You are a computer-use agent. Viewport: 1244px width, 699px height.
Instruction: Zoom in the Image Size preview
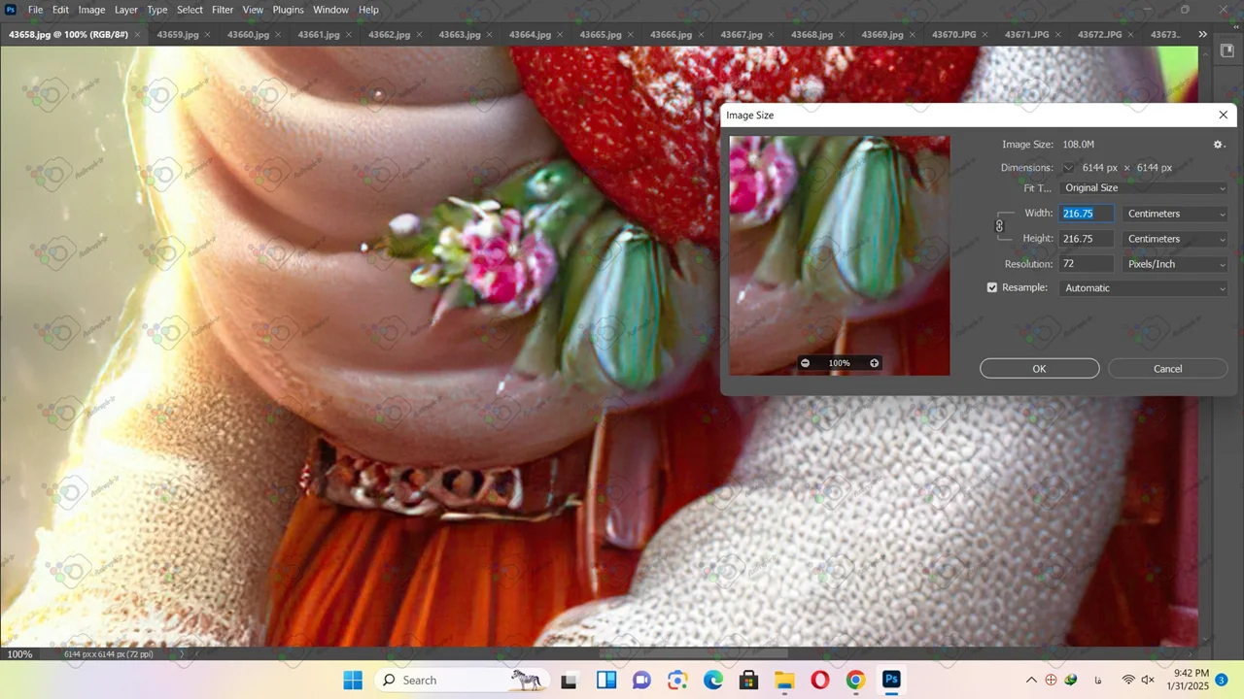pos(874,363)
